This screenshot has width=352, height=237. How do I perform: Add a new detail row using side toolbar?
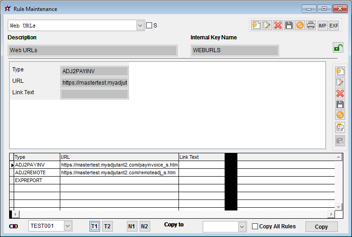[340, 71]
